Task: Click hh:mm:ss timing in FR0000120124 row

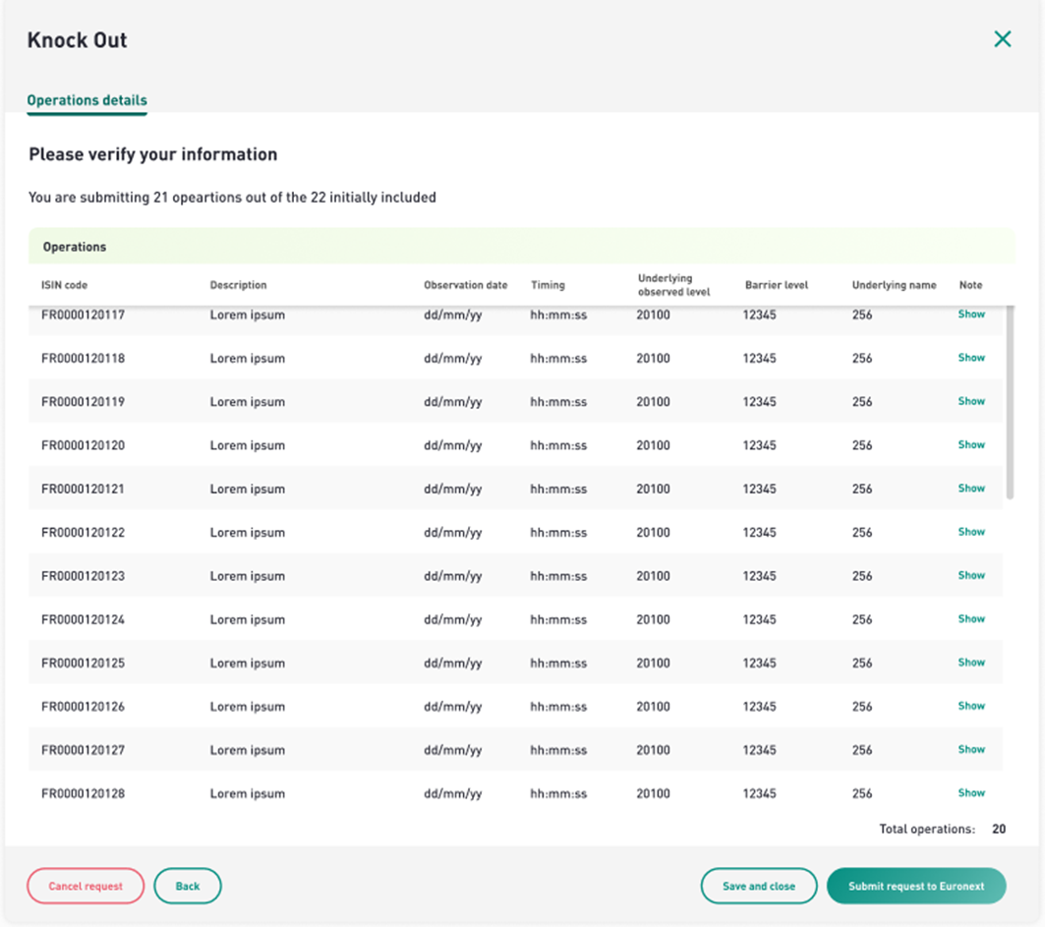Action: pos(558,619)
